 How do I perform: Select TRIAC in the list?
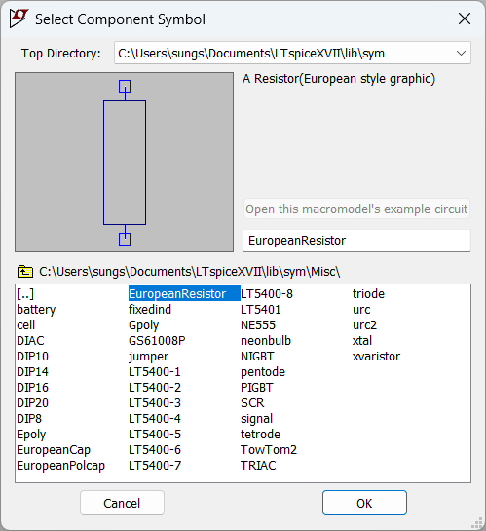coord(258,466)
